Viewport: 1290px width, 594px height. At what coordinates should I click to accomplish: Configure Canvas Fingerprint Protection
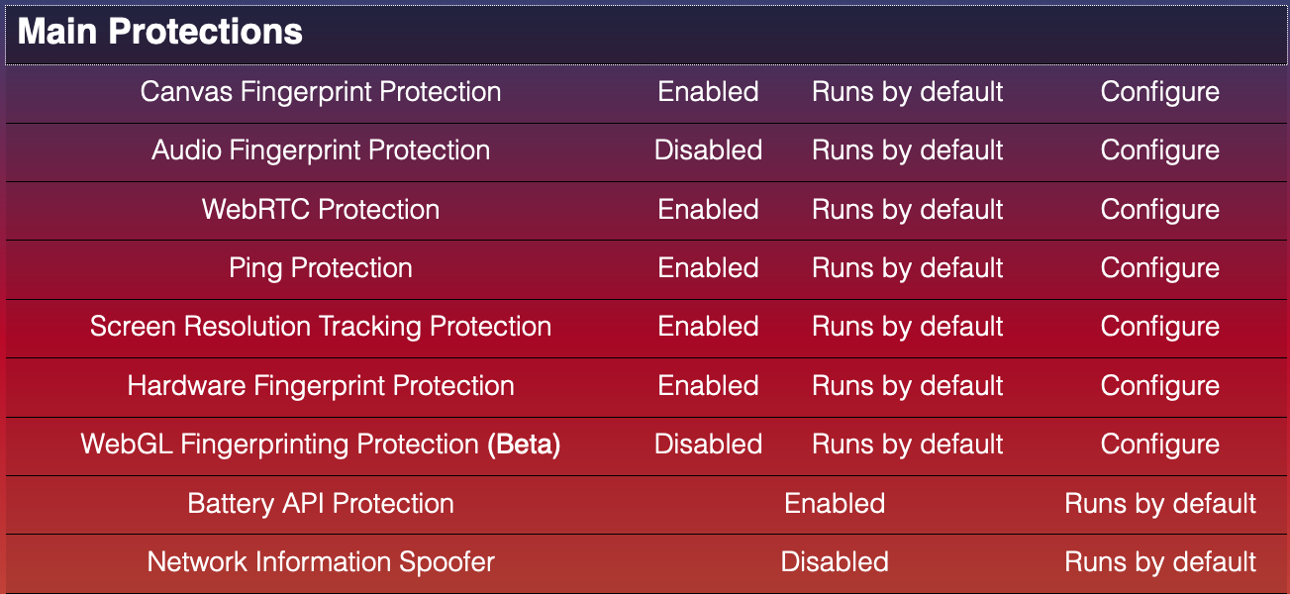[x=1159, y=91]
